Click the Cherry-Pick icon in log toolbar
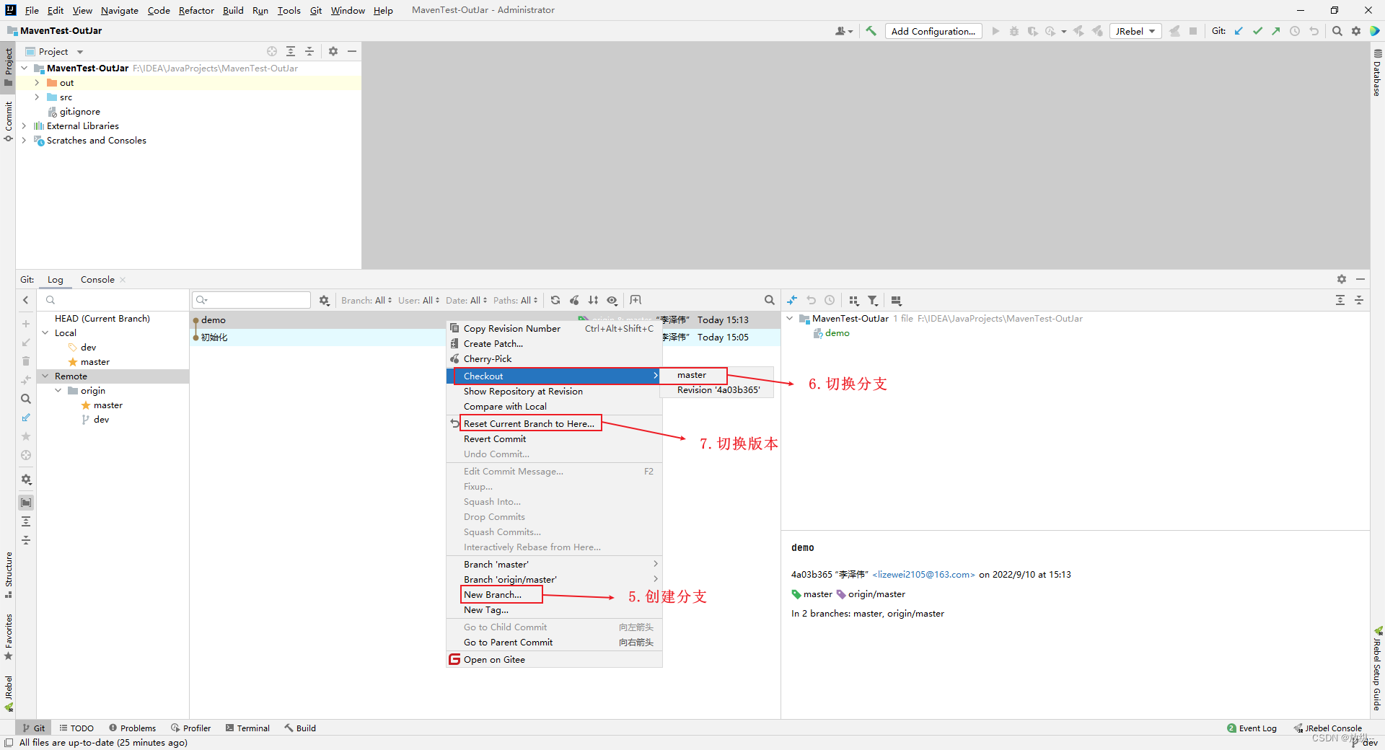Image resolution: width=1385 pixels, height=750 pixels. coord(574,300)
